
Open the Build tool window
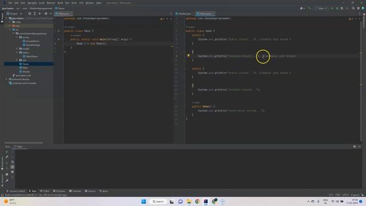point(104,191)
